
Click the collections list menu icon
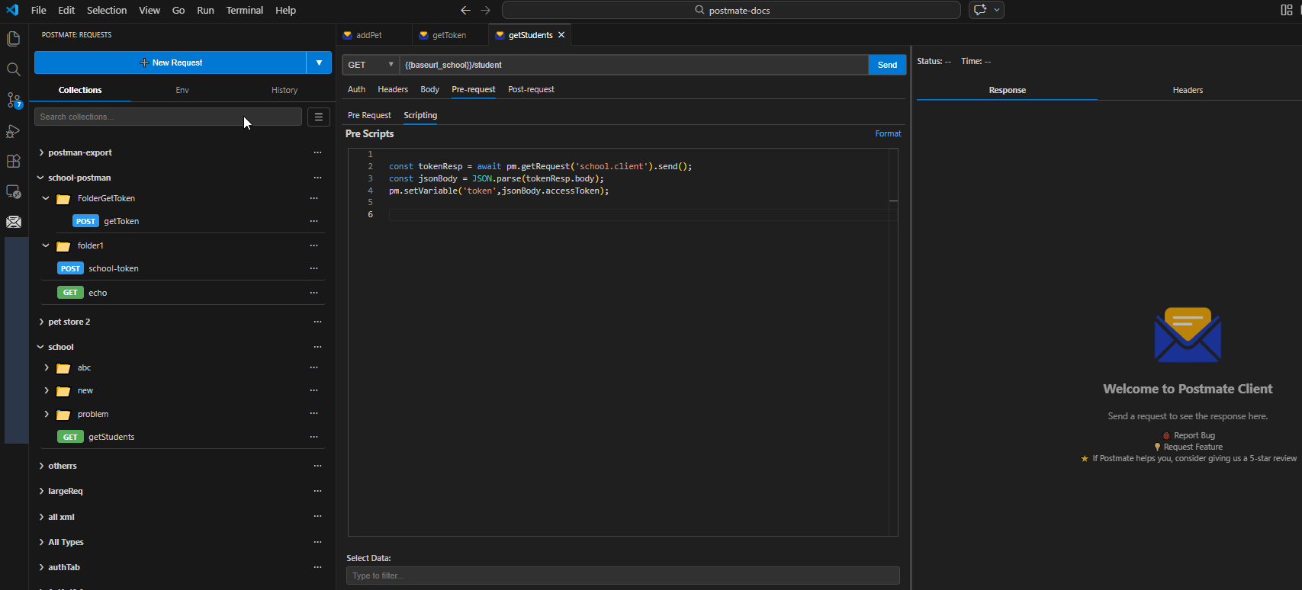point(319,117)
